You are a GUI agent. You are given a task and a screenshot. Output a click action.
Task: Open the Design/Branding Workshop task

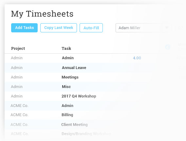(86, 134)
